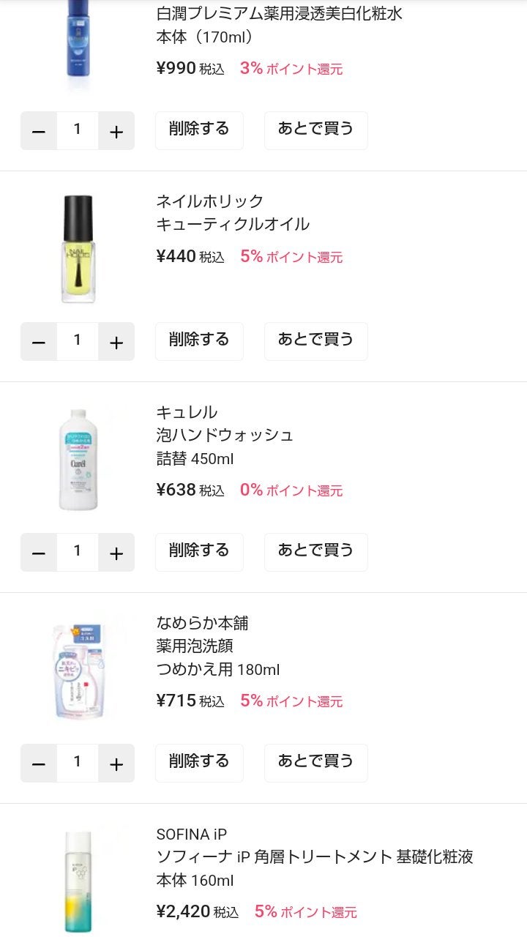
Task: Save なめらか本舗 薬用泡洗顔 for later
Action: (x=315, y=763)
